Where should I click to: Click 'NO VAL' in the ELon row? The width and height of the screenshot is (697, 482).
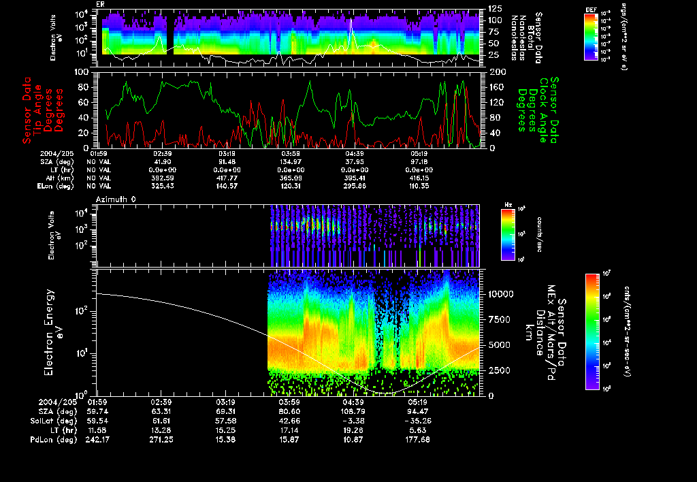(99, 187)
